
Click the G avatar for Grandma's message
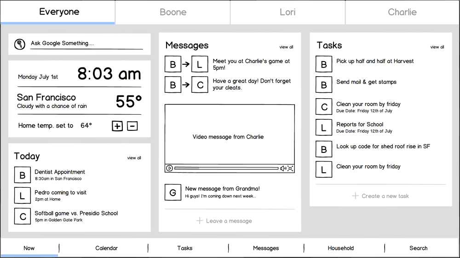click(173, 192)
